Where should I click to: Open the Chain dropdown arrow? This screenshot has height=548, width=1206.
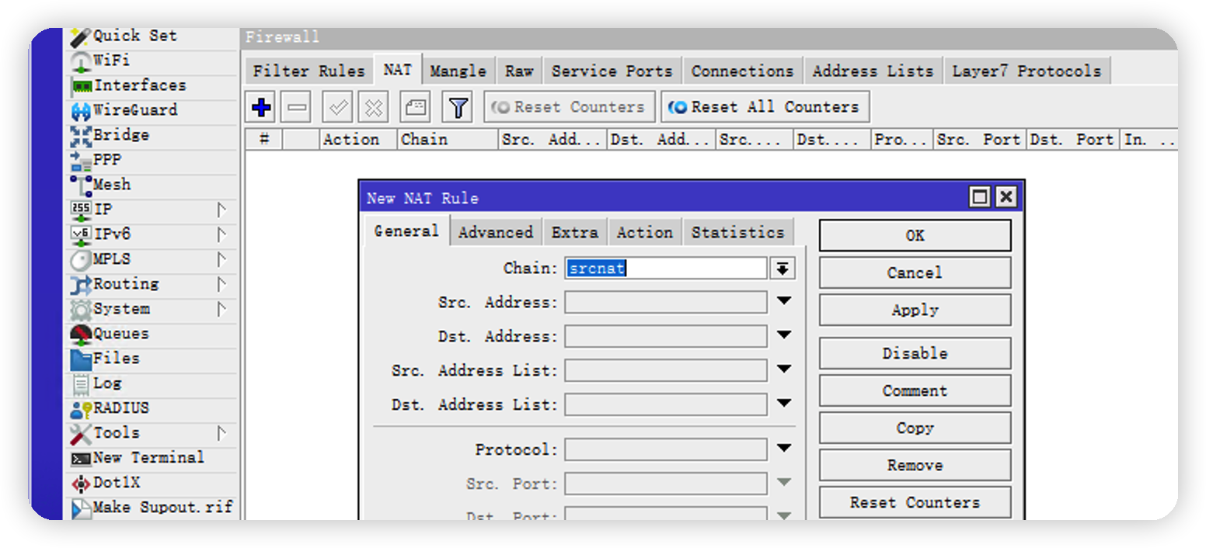tap(783, 269)
